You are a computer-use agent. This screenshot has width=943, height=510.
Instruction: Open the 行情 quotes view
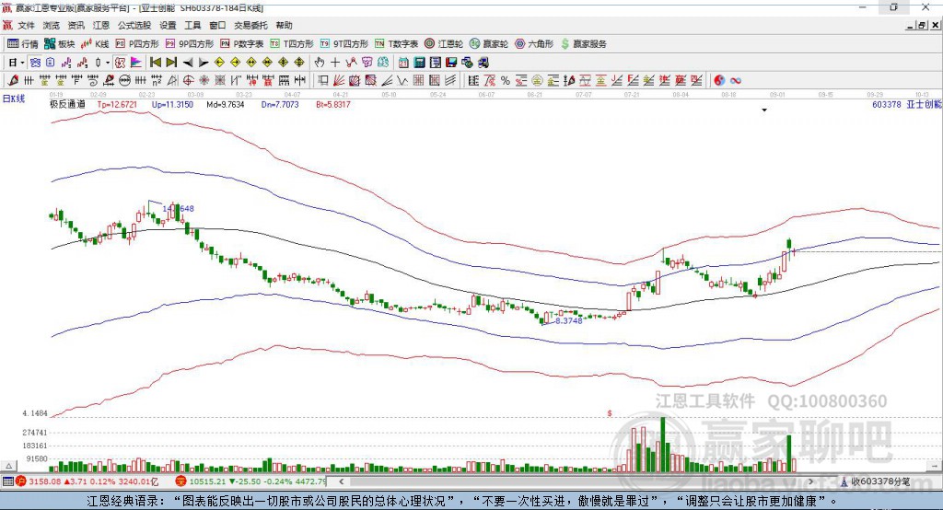(x=23, y=44)
